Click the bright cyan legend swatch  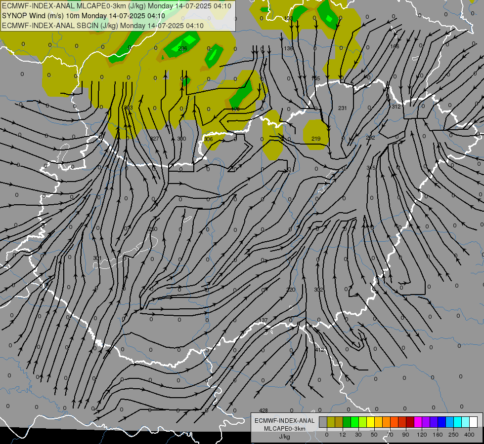coord(457,422)
